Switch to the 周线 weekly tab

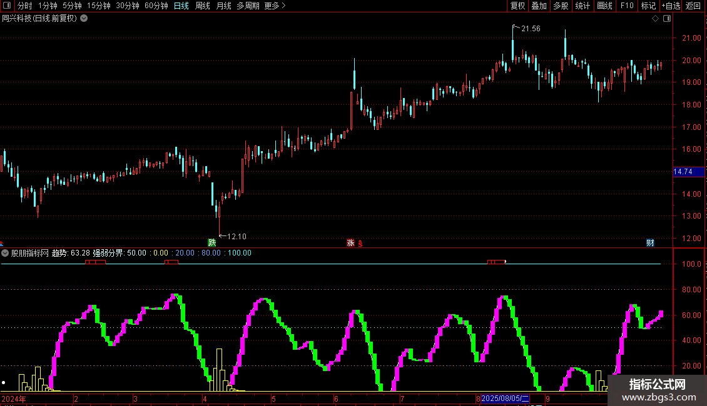point(203,6)
